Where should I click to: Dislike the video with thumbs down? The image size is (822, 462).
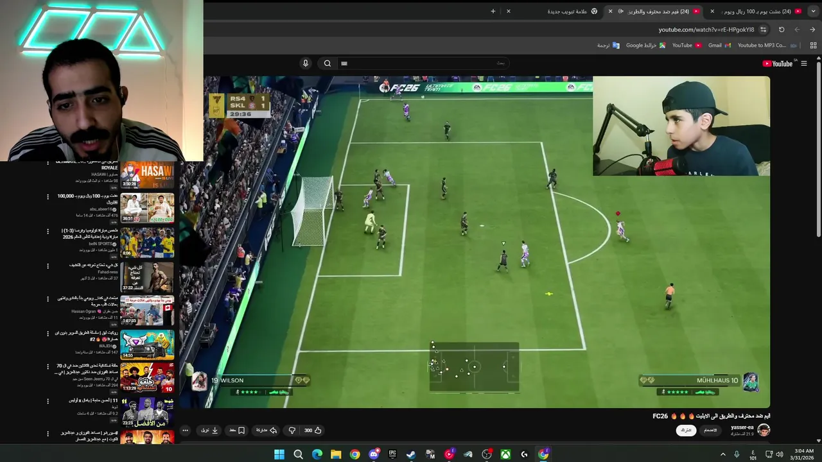pos(292,431)
